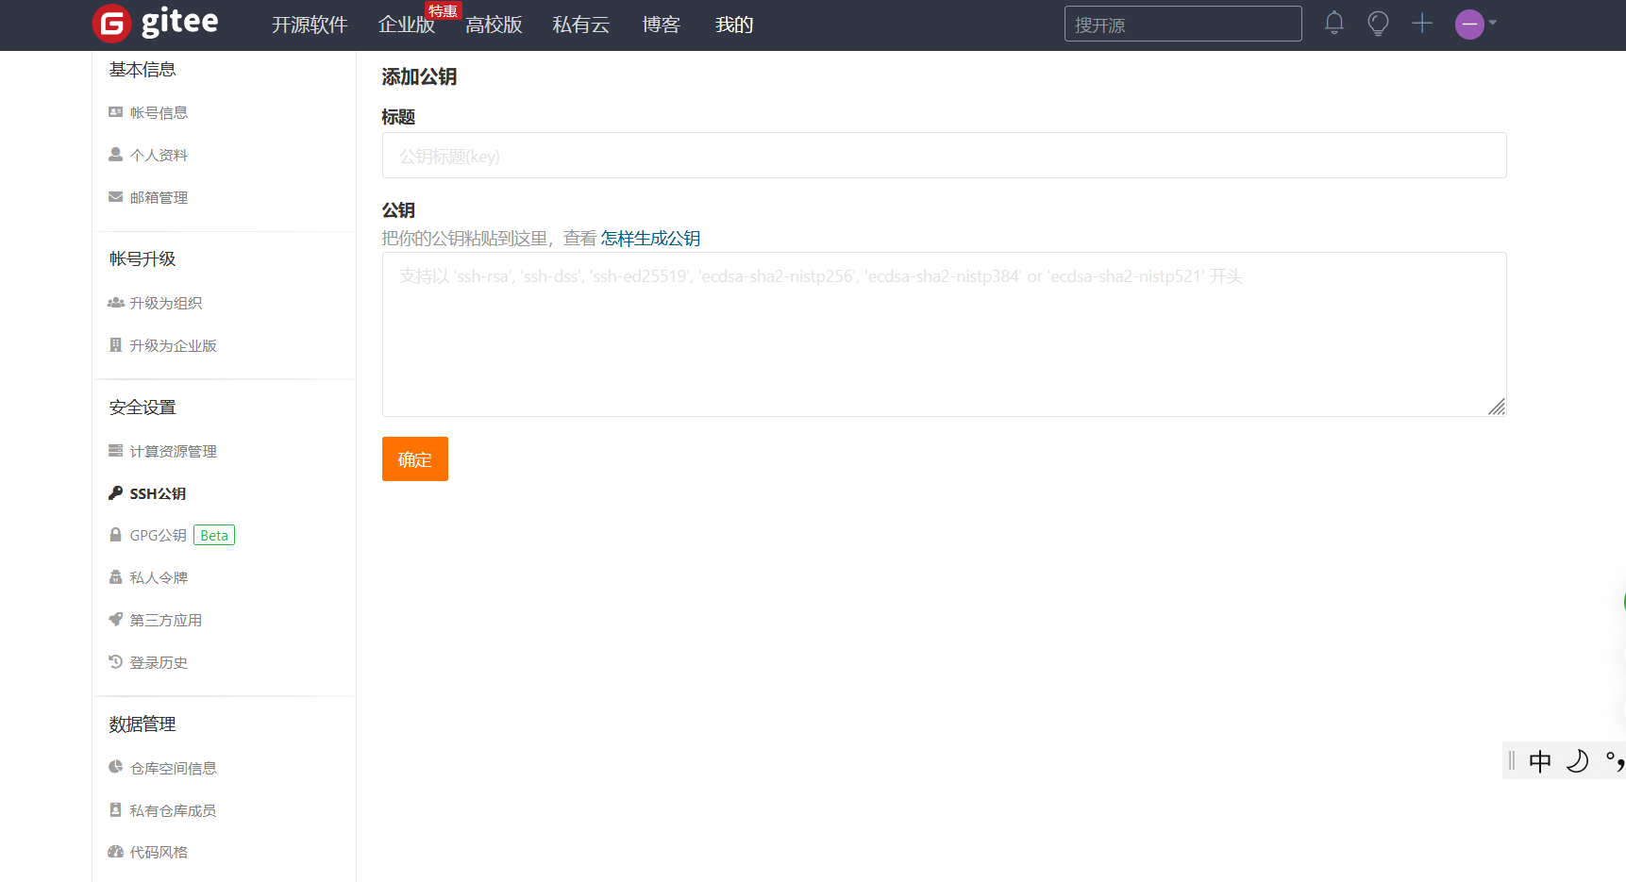Screen dimensions: 1626x882
Task: Open 开源软件 in top navigation
Action: pos(310,25)
